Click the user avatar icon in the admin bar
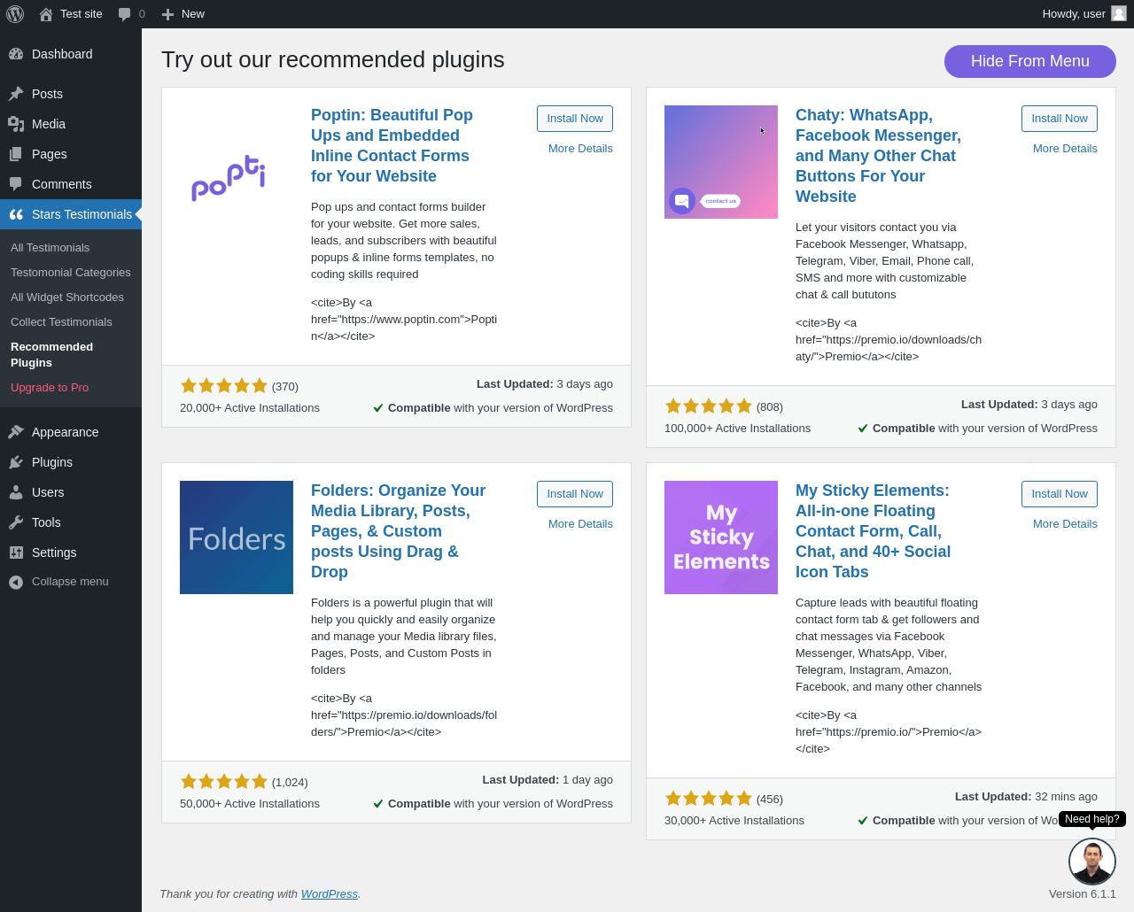Image resolution: width=1134 pixels, height=912 pixels. point(1119,13)
